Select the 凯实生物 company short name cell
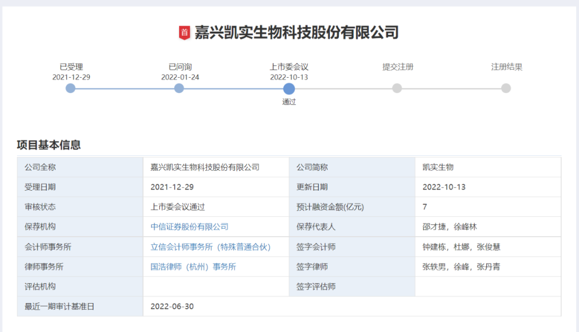The height and width of the screenshot is (332, 579). [438, 167]
